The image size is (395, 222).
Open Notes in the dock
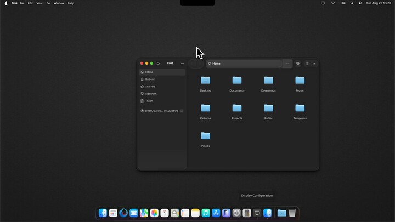click(x=195, y=213)
